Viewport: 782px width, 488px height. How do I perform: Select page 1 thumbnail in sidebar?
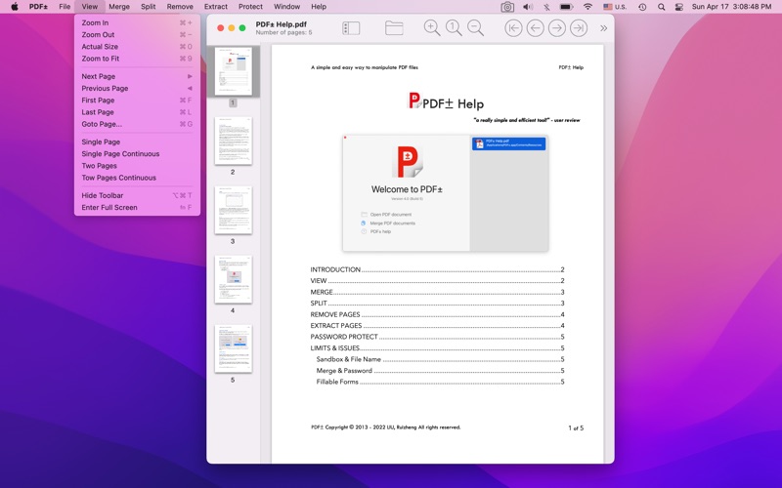point(234,71)
